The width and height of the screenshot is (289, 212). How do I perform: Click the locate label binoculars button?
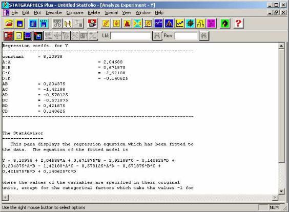click(157, 36)
